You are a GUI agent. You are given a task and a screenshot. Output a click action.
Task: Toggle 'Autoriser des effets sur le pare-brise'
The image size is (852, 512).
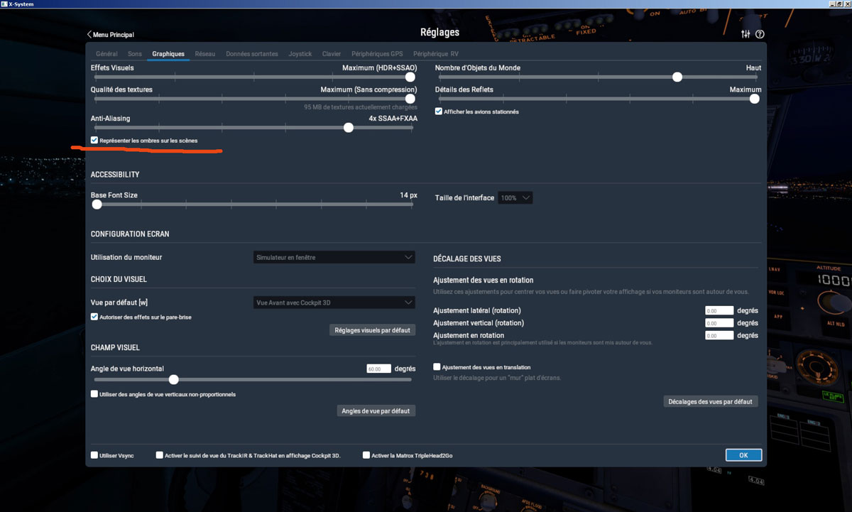coord(94,316)
